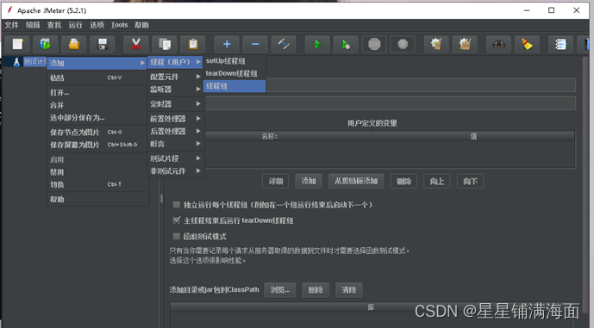Choose 选中部分保存为... in context menu

97,118
